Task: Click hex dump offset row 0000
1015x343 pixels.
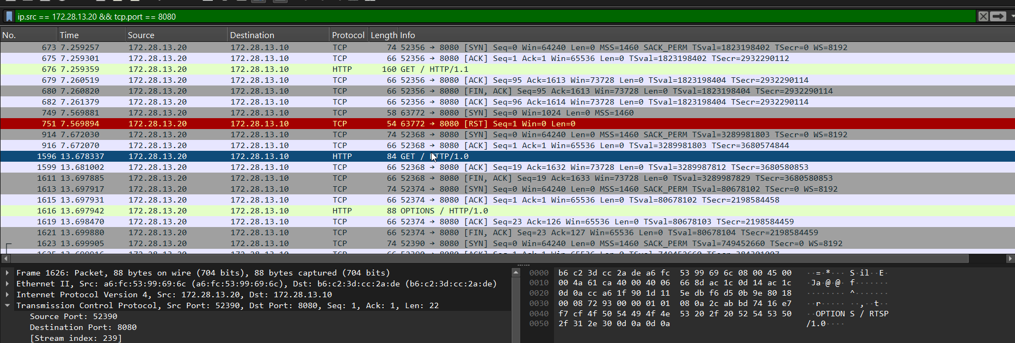Action: pos(539,273)
